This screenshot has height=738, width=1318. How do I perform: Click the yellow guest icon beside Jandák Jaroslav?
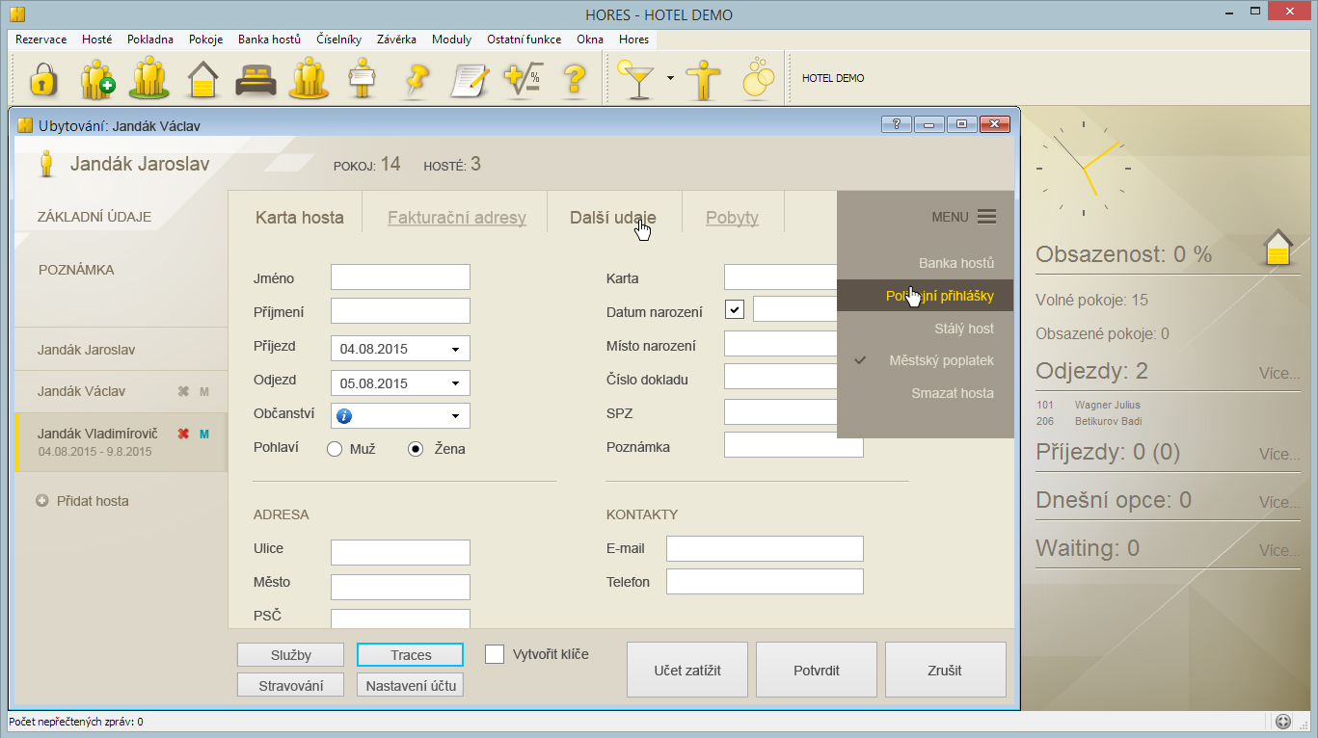coord(45,164)
